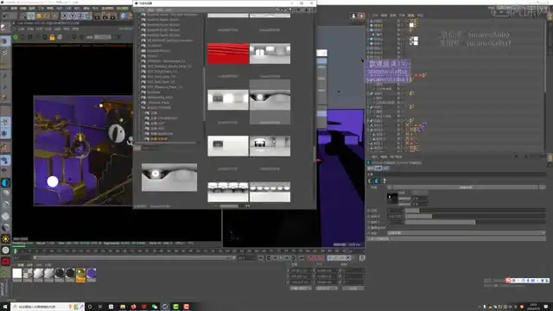Select the purple material swatch
Screen dimensions: 553x311
tap(92, 274)
